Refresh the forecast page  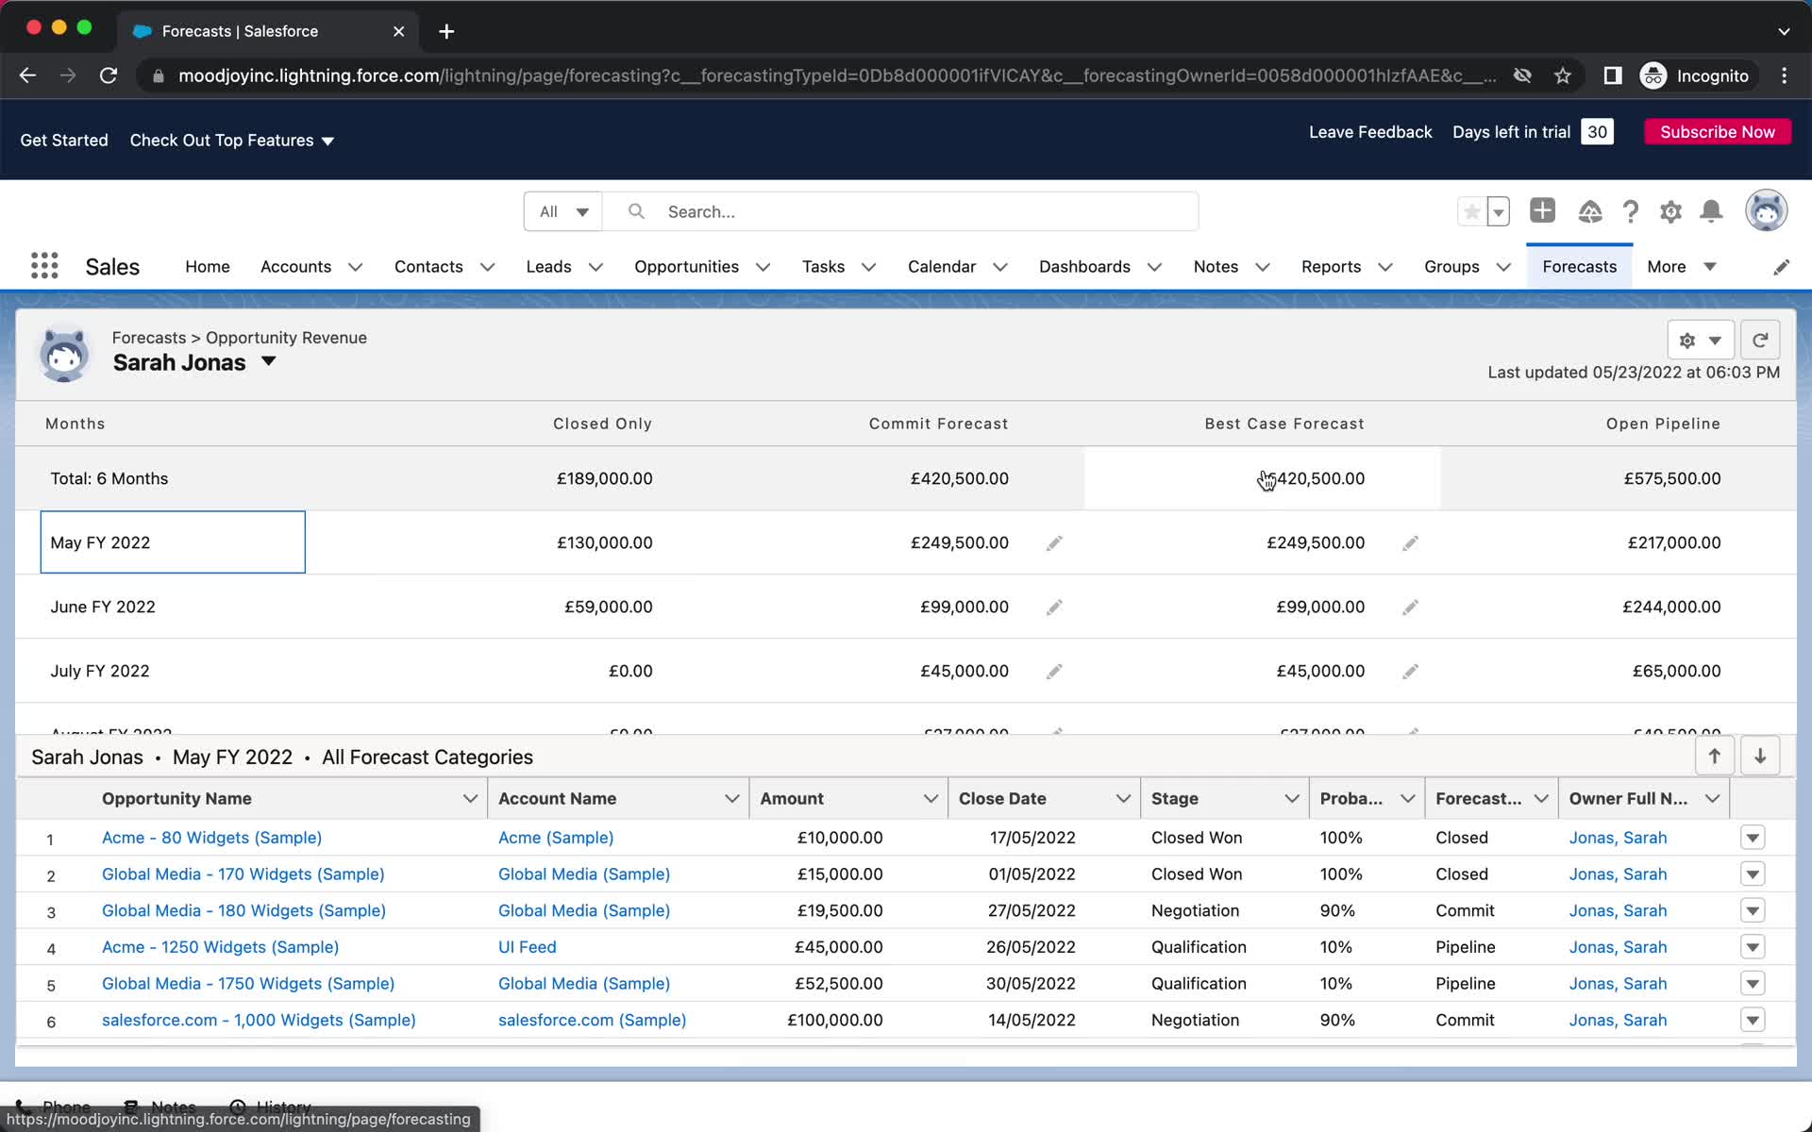tap(1760, 341)
